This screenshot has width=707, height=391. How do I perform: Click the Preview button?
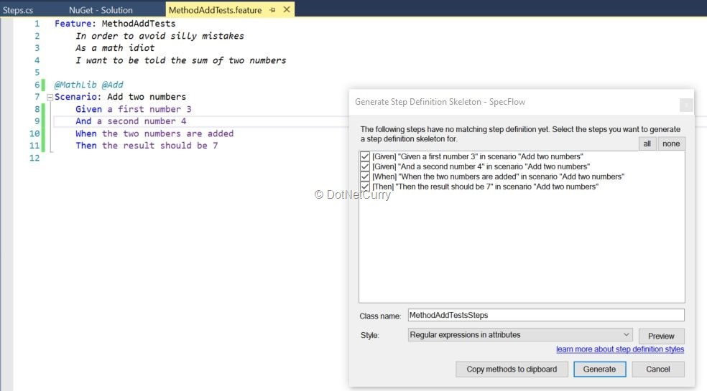pyautogui.click(x=661, y=336)
